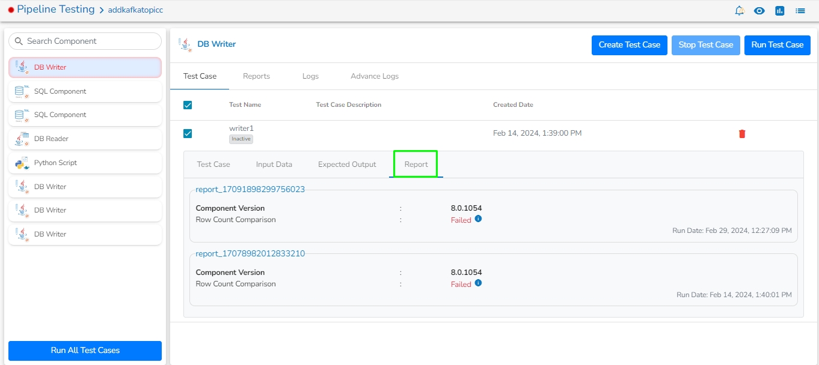Click the eye preview icon in header
This screenshot has width=819, height=365.
(759, 11)
